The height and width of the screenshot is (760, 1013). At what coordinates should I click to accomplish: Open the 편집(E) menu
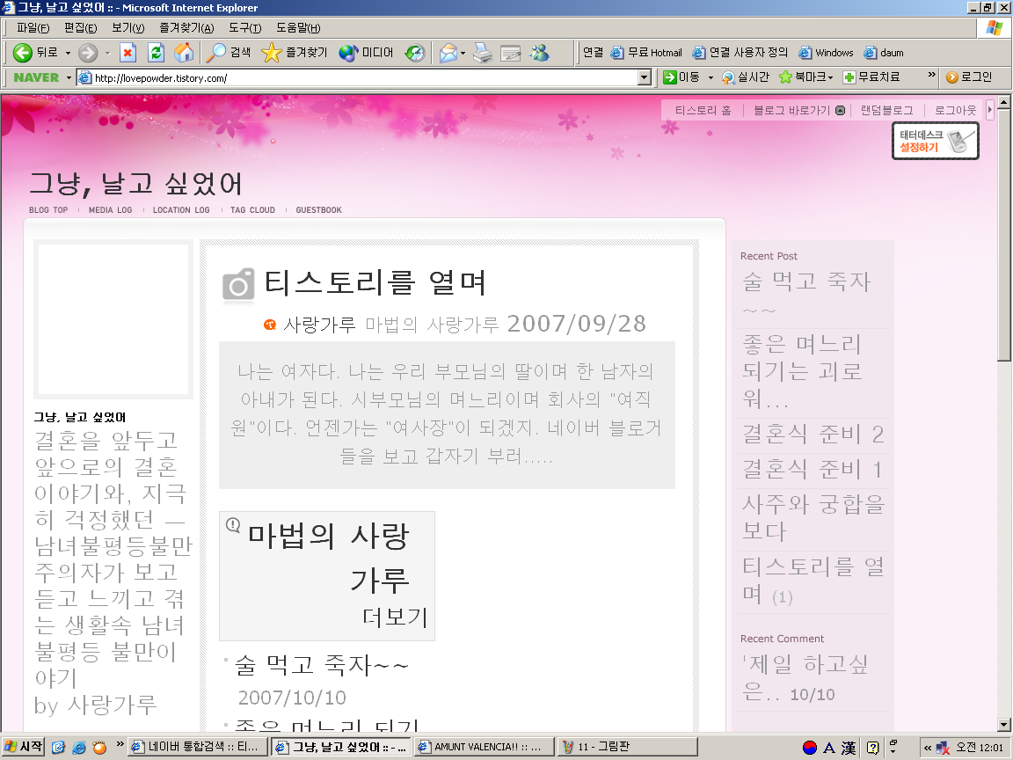click(80, 28)
